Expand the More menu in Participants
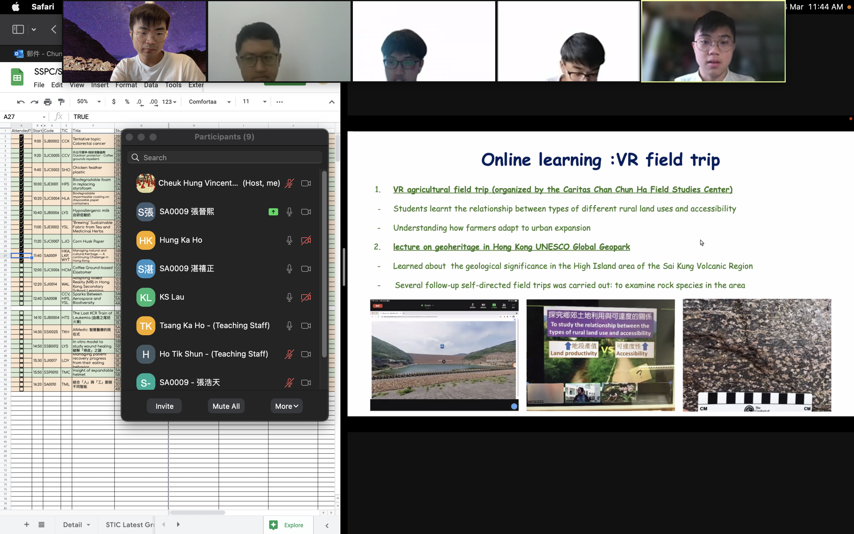Viewport: 854px width, 534px height. 286,406
